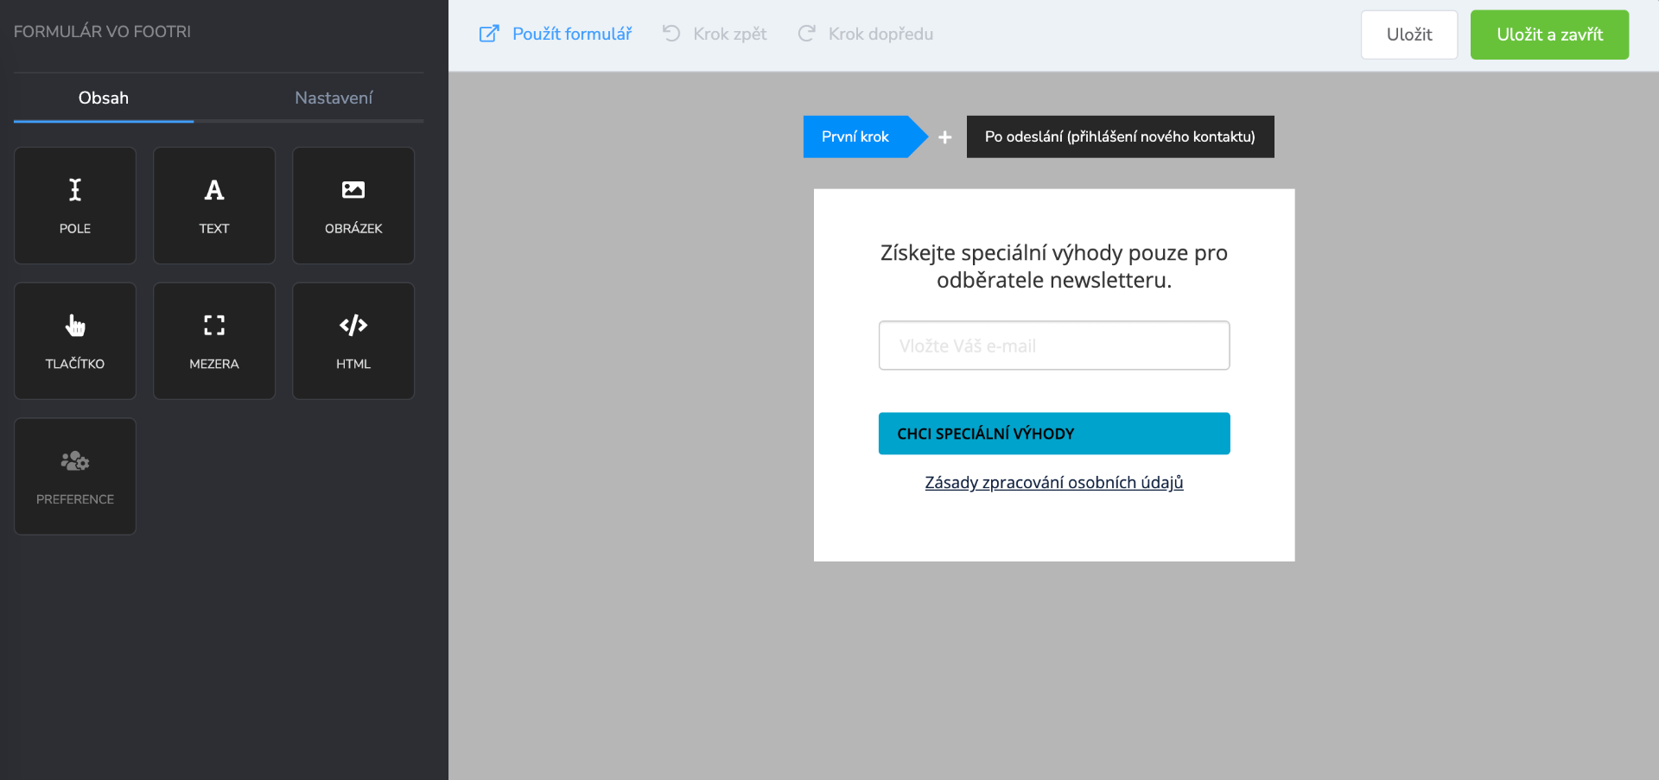Click the FORMULÁR VO FOOTRI title
Screen dimensions: 1659x780
pos(102,32)
